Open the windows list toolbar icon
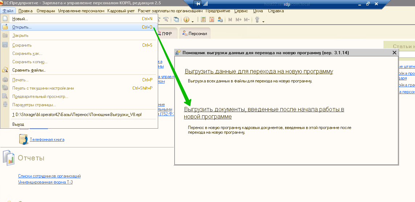This screenshot has width=415, height=202. pyautogui.click(x=176, y=20)
